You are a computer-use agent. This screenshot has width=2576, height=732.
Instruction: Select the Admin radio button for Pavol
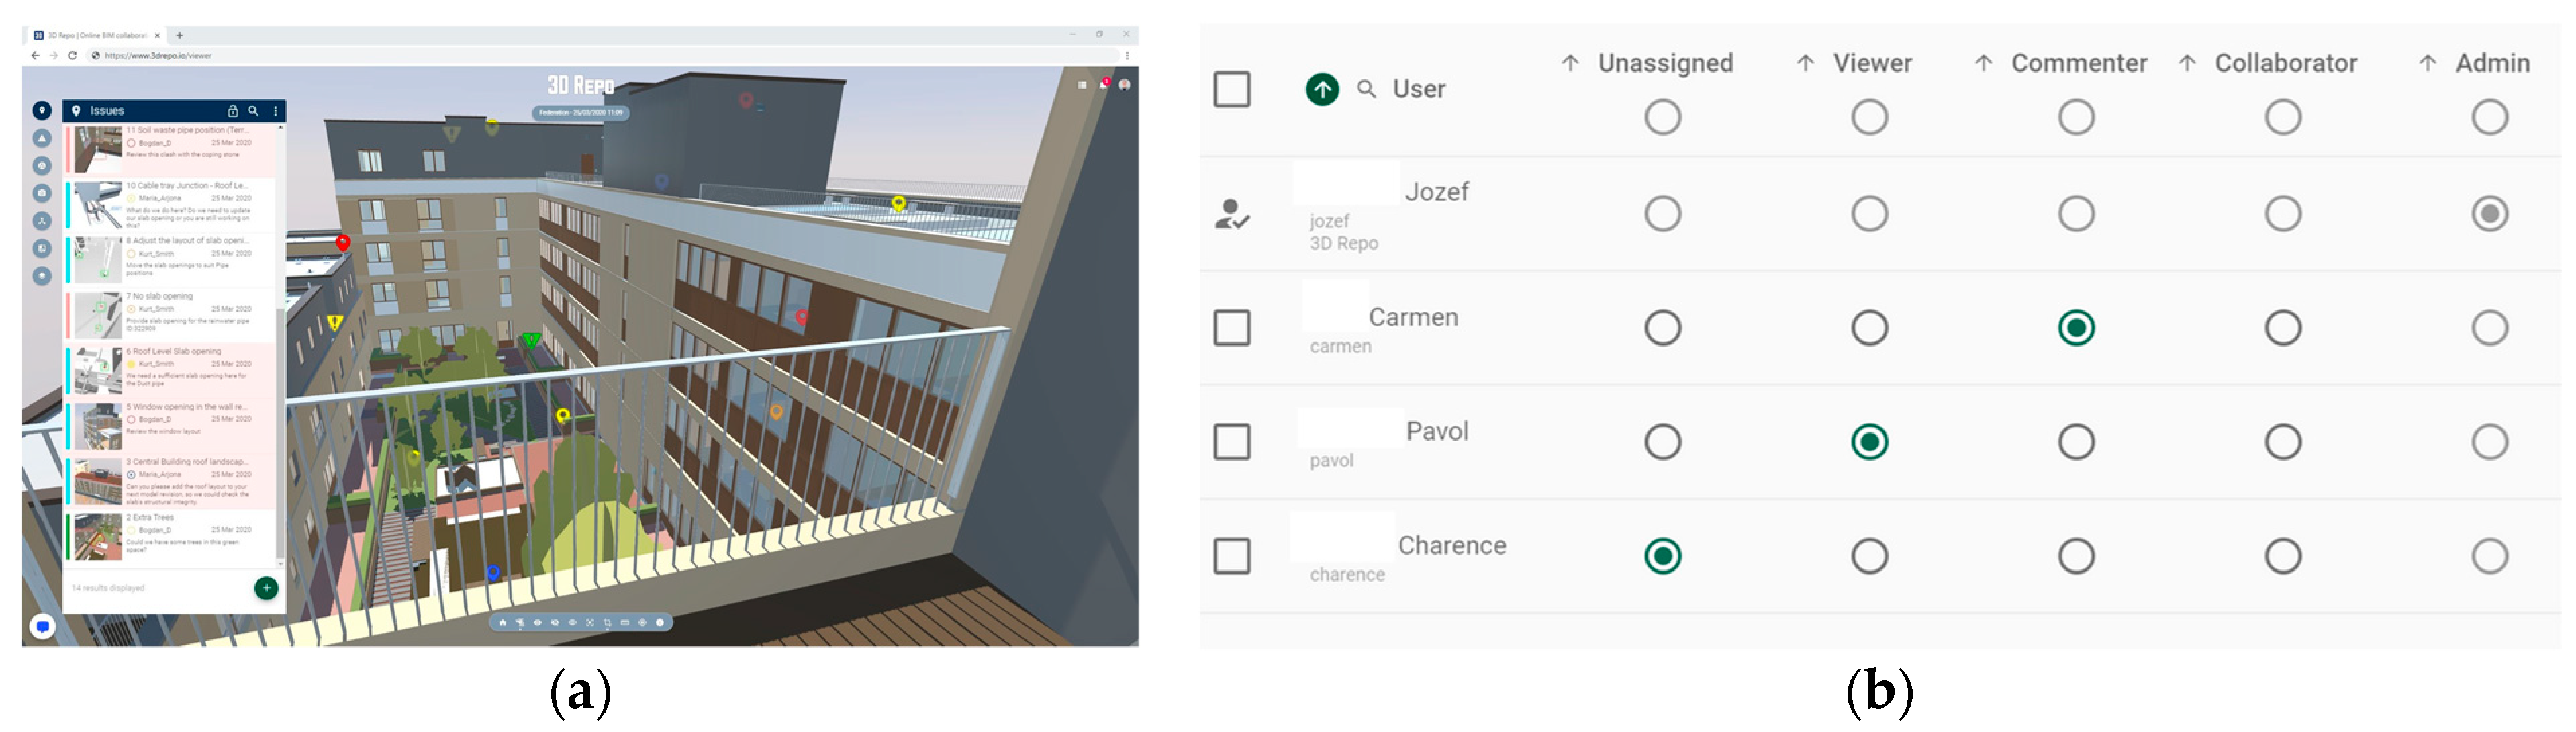point(2489,442)
